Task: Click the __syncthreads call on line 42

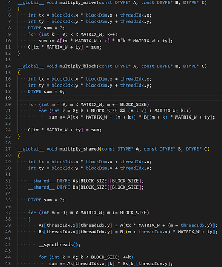Action: coord(59,245)
